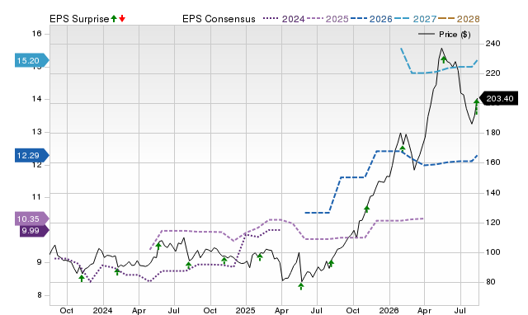This screenshot has width=528, height=315.
Task: Click the 15.20 value tag on left axis
Action: pos(31,60)
